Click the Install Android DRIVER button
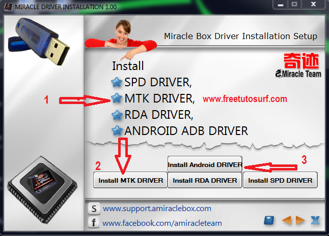Screen dimensions: 329x236 pos(205,164)
